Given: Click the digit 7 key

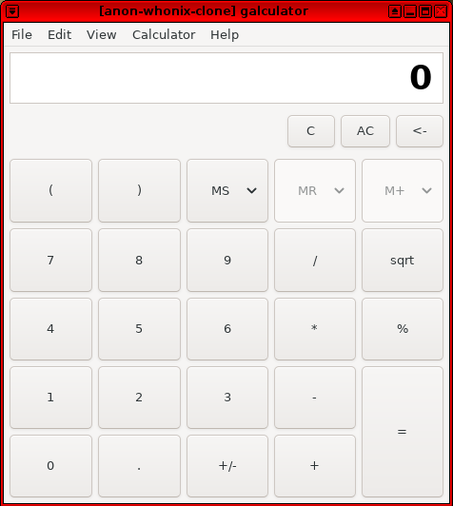Looking at the screenshot, I should pos(51,260).
